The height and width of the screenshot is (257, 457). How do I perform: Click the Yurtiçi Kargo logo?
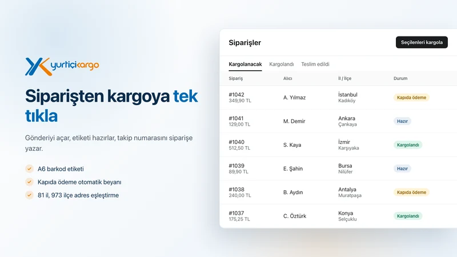click(x=62, y=66)
